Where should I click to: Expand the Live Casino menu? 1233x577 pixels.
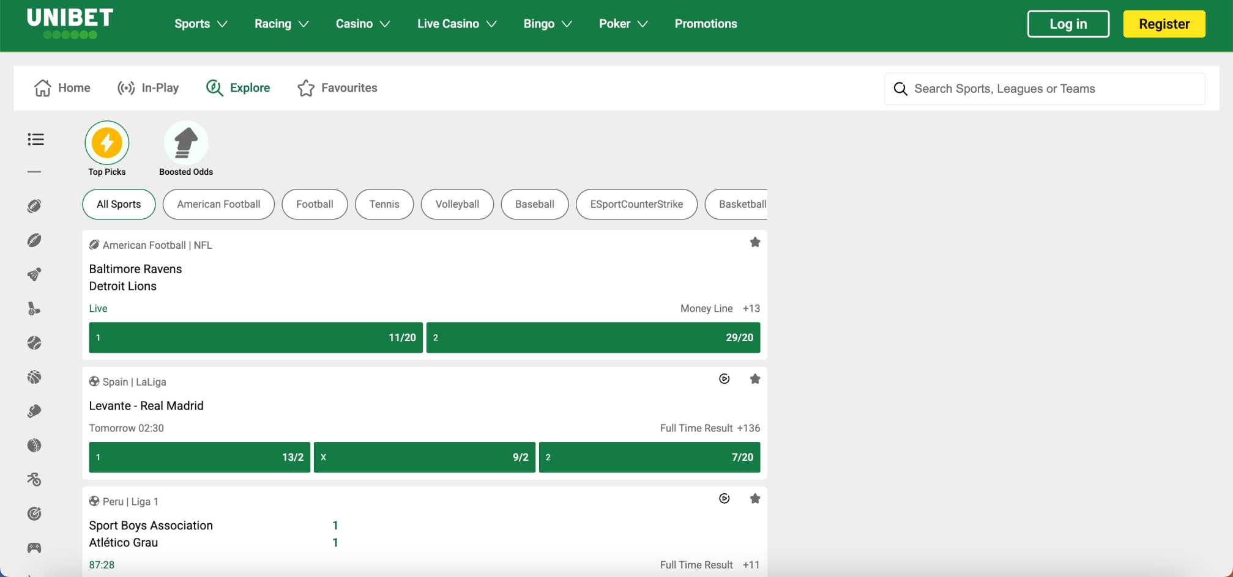tap(456, 24)
